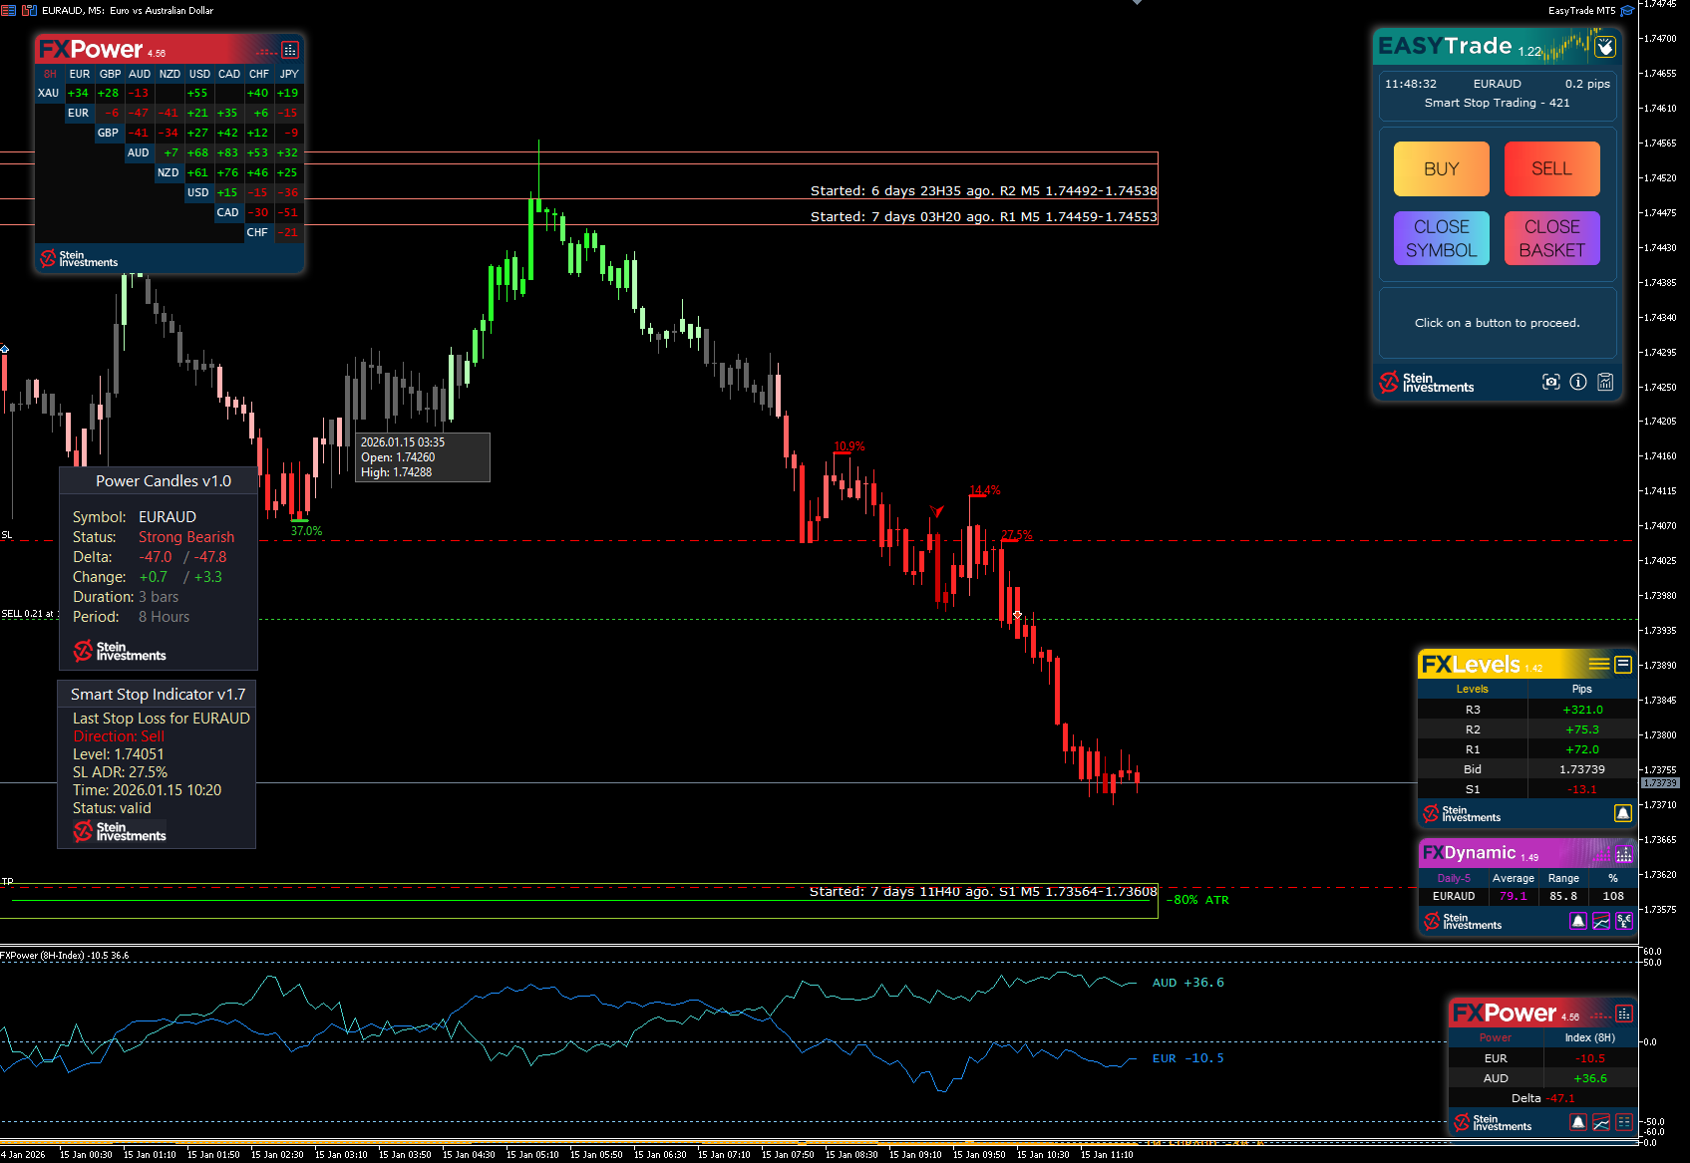Select the Pips column header in FXLevels
The height and width of the screenshot is (1163, 1690).
tap(1582, 689)
